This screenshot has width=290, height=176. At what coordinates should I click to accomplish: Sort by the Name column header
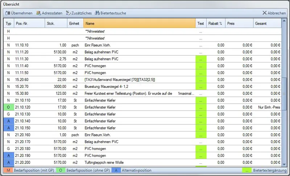pos(139,23)
